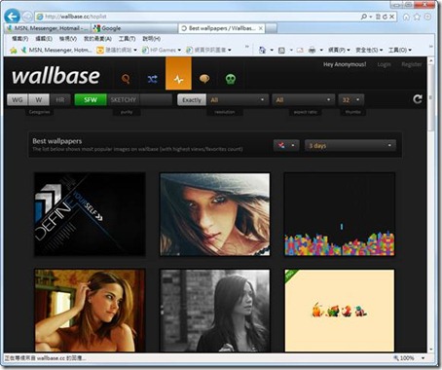Open the 編輯(E) menu
This screenshot has width=442, height=370.
tap(44, 39)
